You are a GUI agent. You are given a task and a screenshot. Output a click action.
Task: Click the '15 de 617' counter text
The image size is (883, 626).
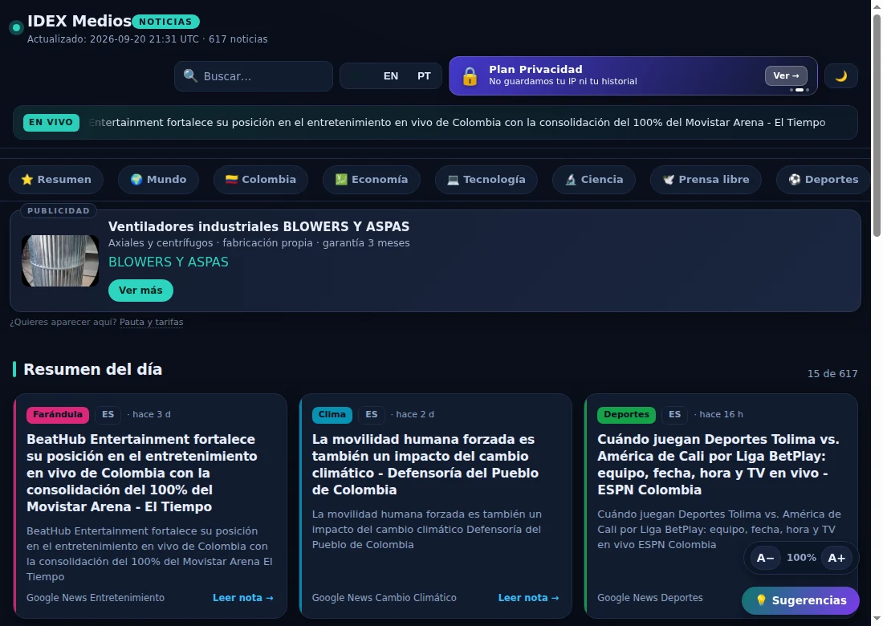832,374
